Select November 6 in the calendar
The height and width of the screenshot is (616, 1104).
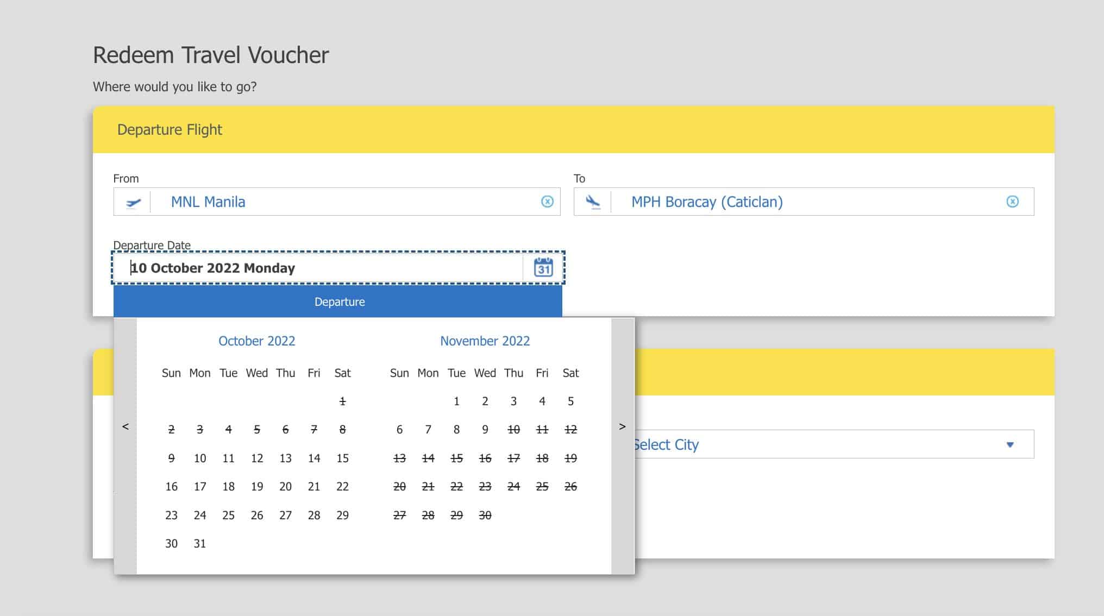(x=399, y=430)
